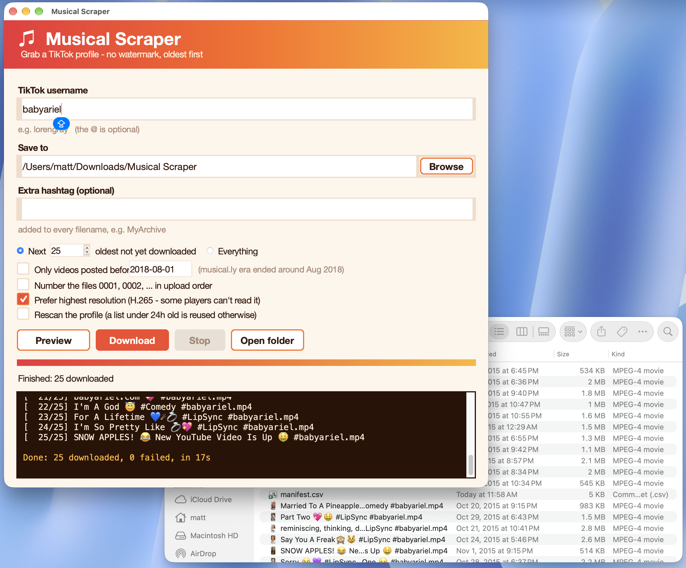Click the music note logo in the header
The height and width of the screenshot is (568, 686).
27,39
